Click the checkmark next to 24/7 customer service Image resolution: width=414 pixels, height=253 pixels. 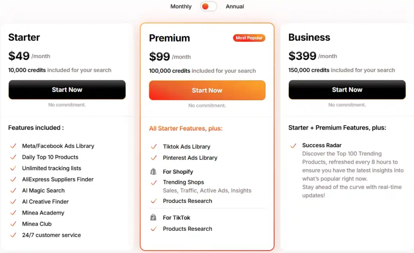(x=13, y=235)
